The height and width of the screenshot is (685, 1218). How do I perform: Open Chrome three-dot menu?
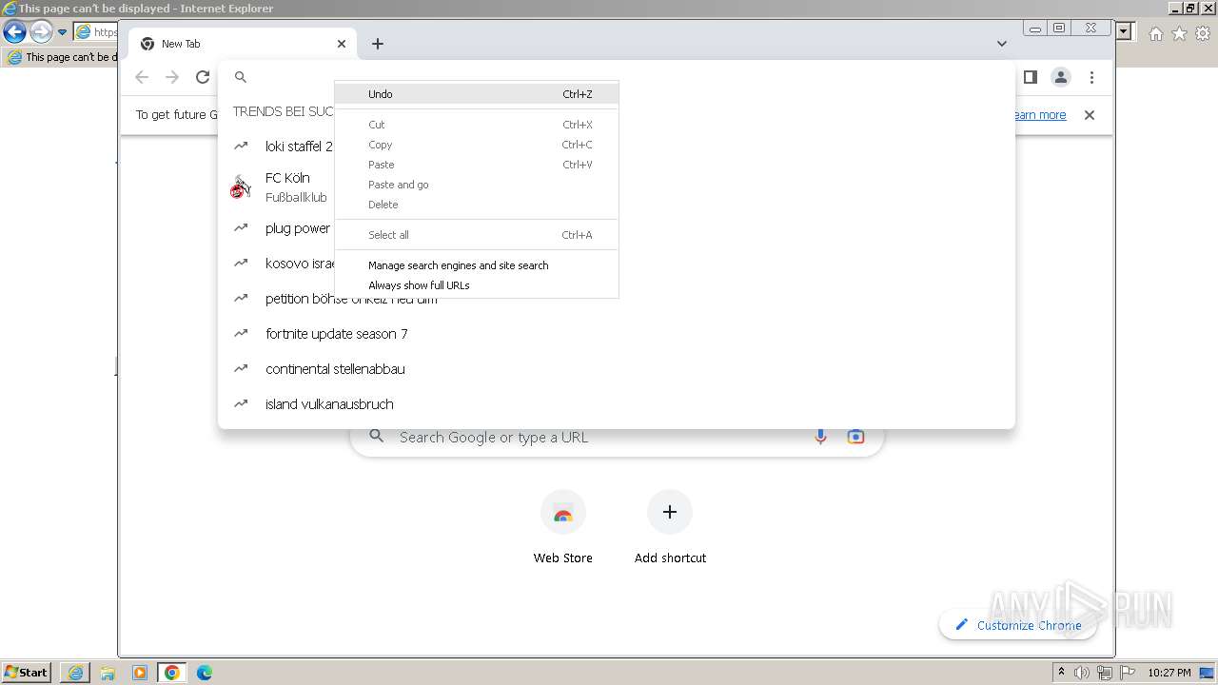1091,77
